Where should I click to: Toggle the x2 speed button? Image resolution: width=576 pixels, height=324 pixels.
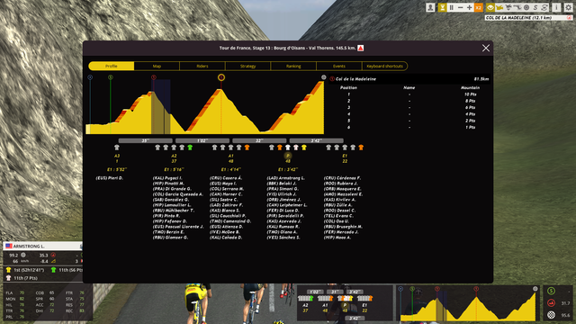478,7
